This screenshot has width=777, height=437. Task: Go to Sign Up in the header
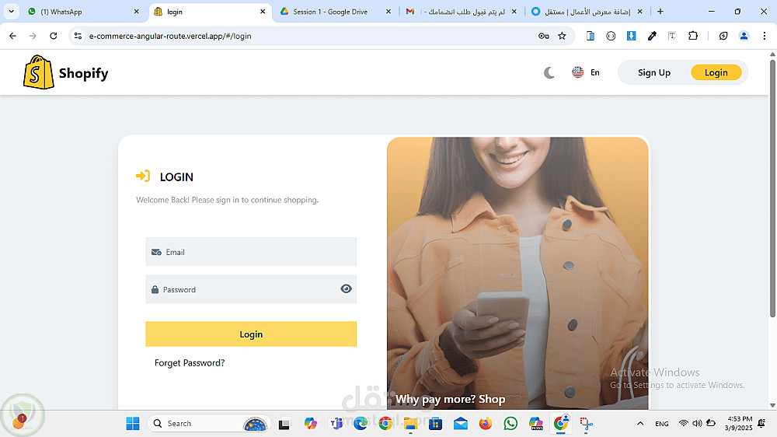coord(653,72)
